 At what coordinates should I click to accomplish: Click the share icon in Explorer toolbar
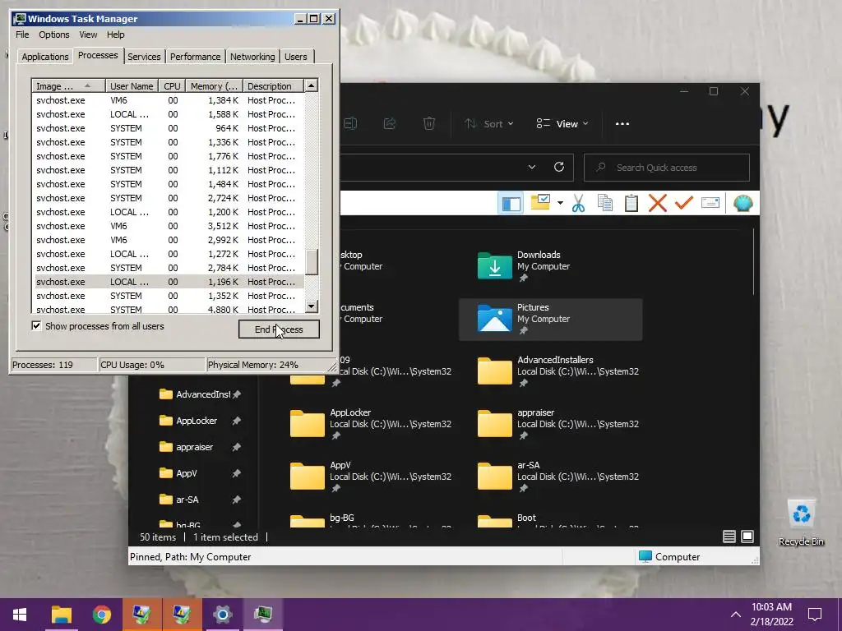(x=390, y=124)
